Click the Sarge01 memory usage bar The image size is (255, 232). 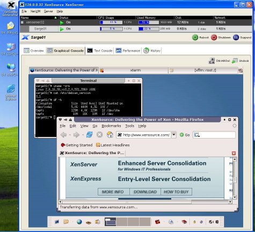tap(149, 28)
